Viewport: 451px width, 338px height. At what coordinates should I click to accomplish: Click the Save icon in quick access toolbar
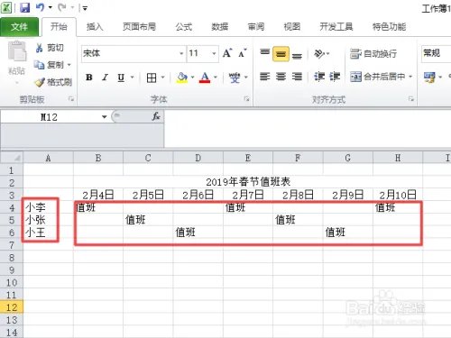[24, 7]
